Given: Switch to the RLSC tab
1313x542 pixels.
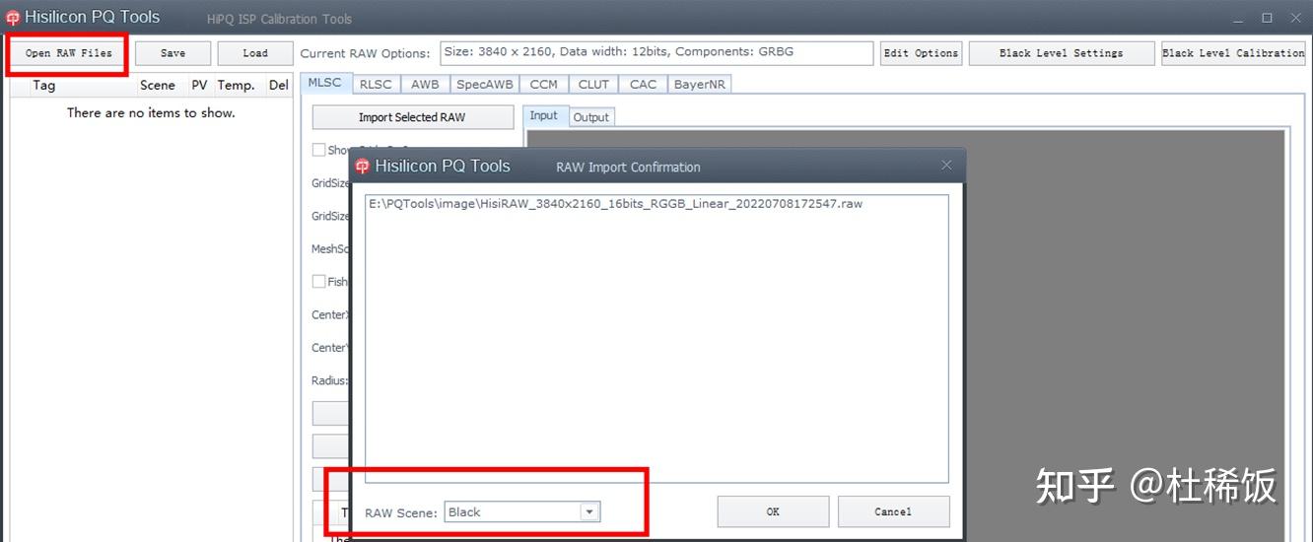Looking at the screenshot, I should [375, 85].
